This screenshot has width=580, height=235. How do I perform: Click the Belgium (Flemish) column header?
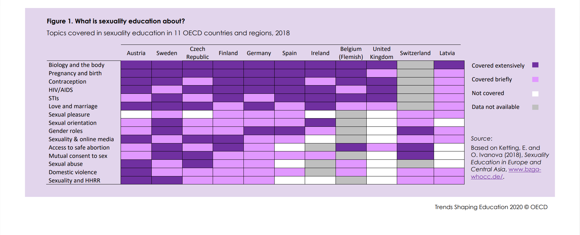pos(351,53)
